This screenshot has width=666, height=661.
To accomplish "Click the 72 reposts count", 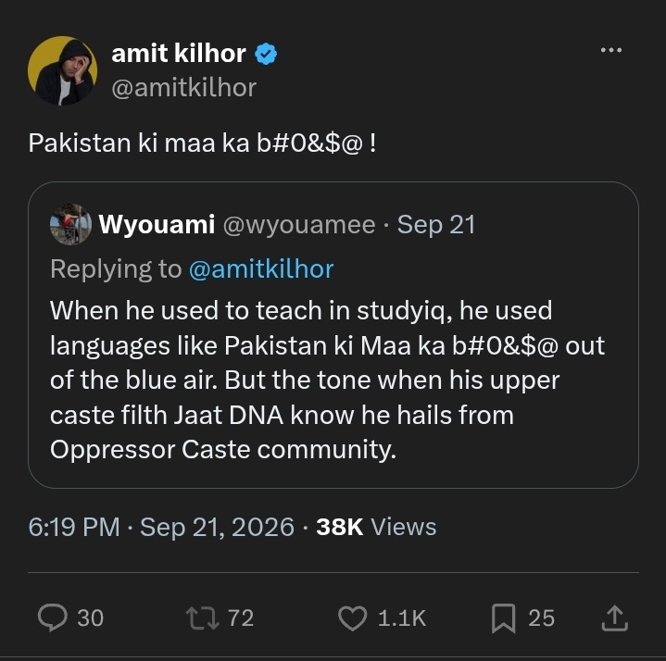I will (x=241, y=618).
